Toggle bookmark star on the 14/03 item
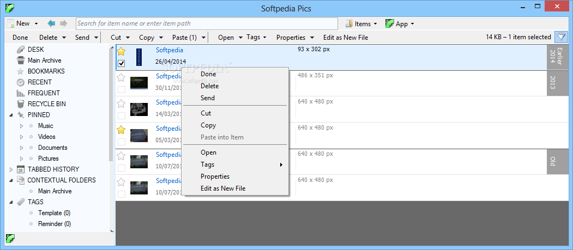This screenshot has width=573, height=250. click(x=121, y=103)
